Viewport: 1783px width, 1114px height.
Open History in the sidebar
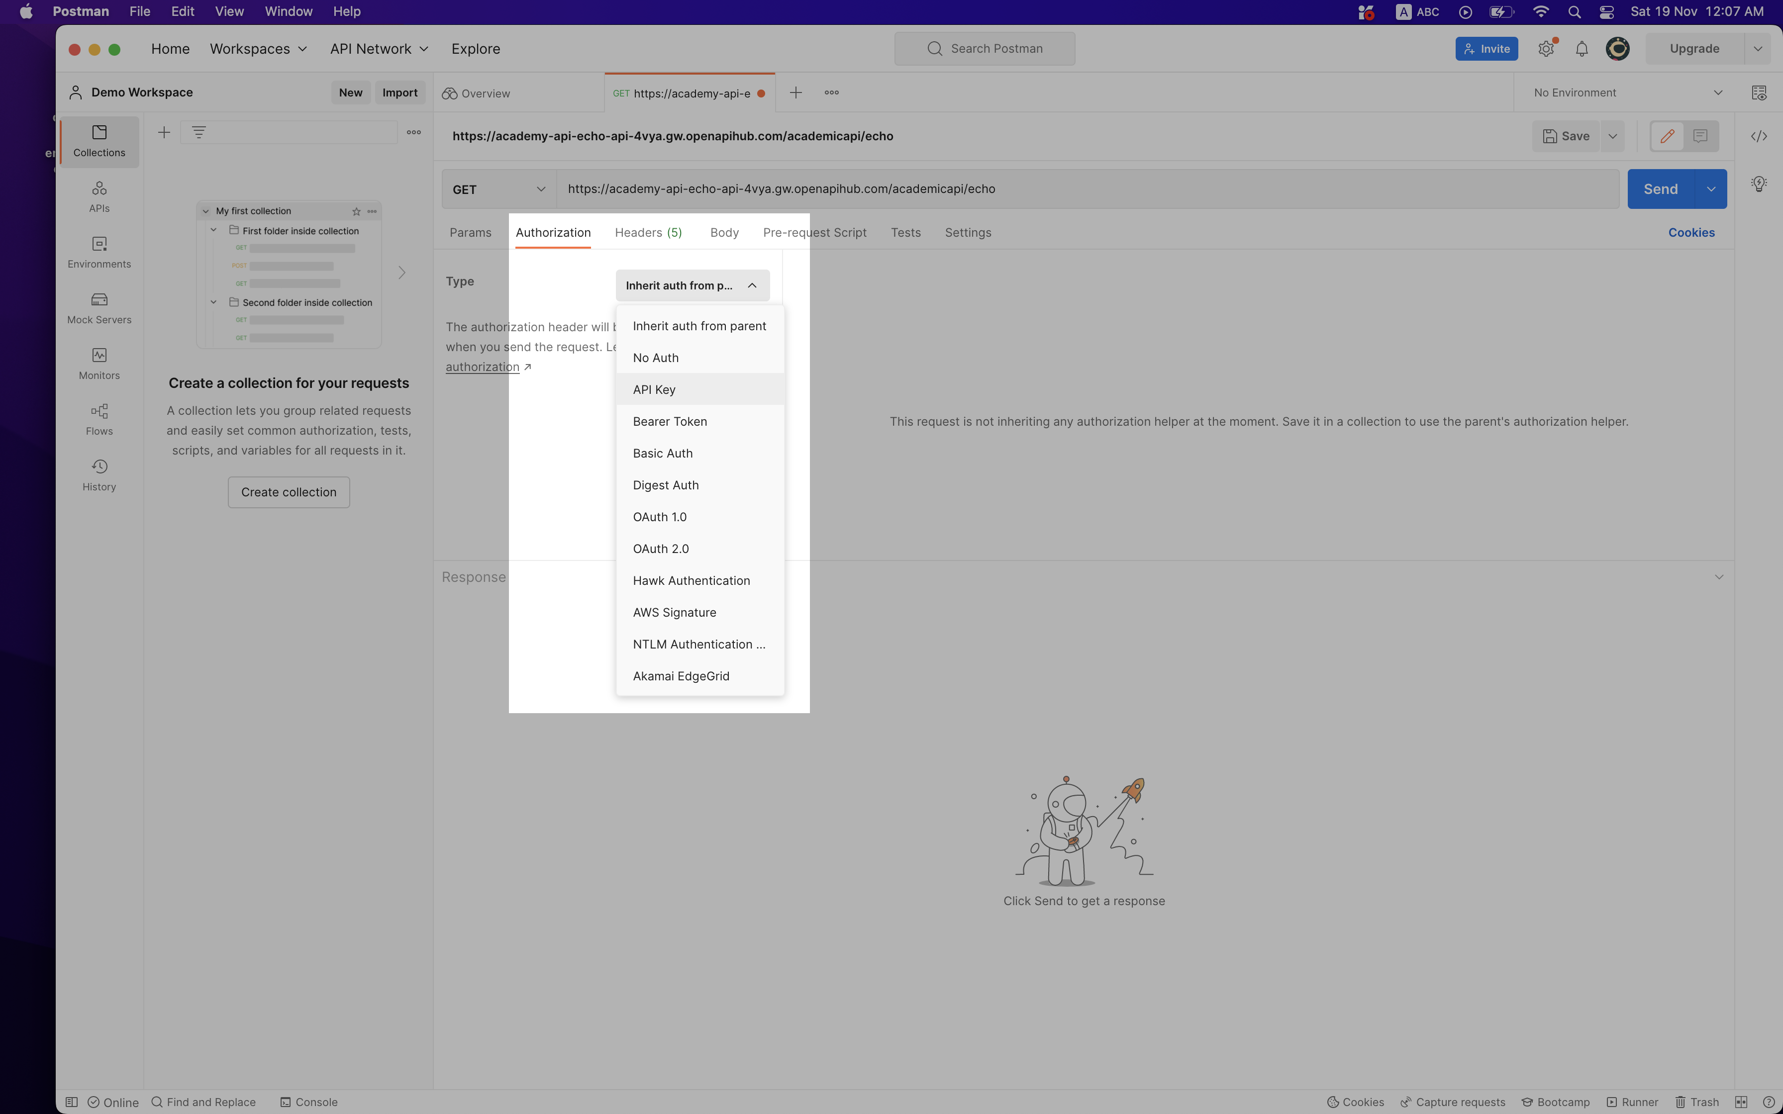click(99, 475)
